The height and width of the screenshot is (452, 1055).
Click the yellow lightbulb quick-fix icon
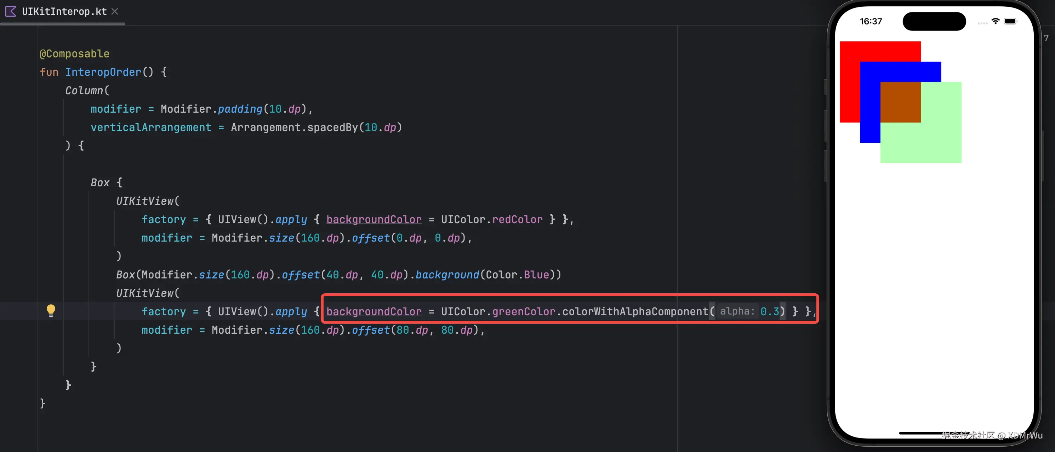[x=51, y=310]
